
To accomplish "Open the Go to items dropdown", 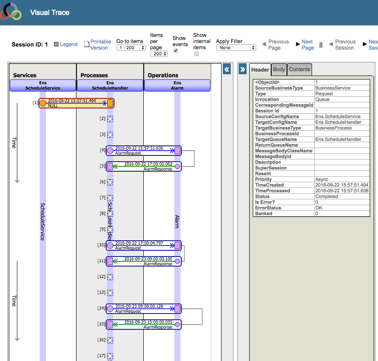I will coord(131,48).
